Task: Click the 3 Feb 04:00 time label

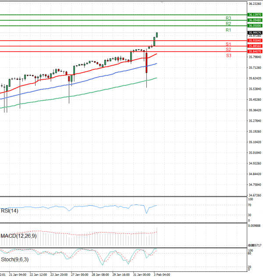Action: pyautogui.click(x=162, y=274)
